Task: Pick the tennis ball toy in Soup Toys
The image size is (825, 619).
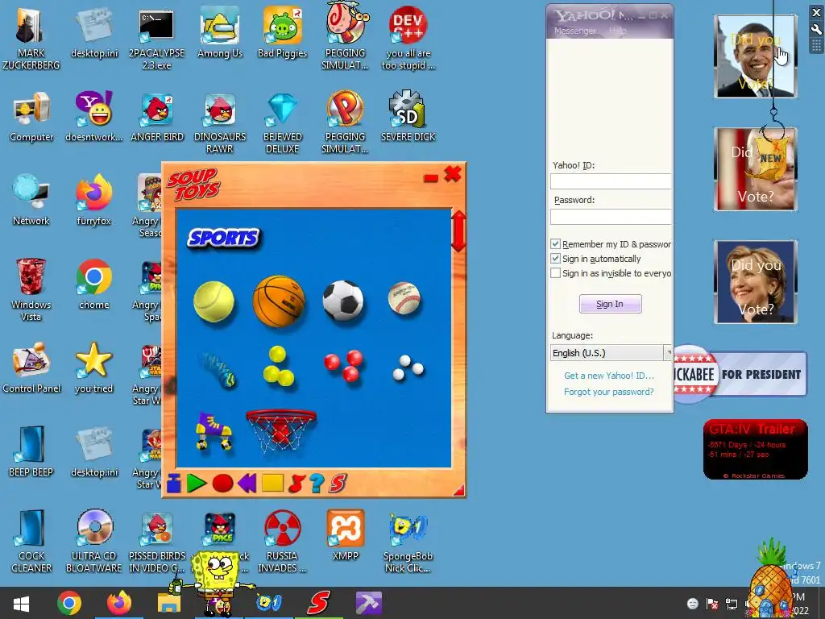Action: [x=214, y=301]
